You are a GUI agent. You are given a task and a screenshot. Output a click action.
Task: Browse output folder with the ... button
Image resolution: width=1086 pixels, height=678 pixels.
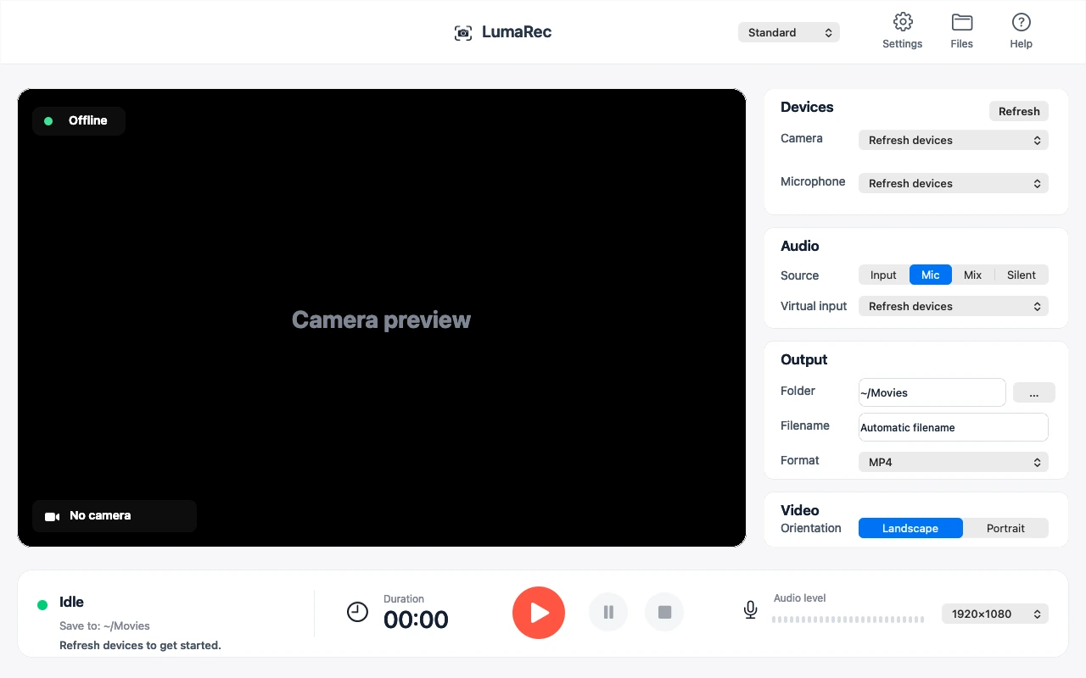(1034, 392)
